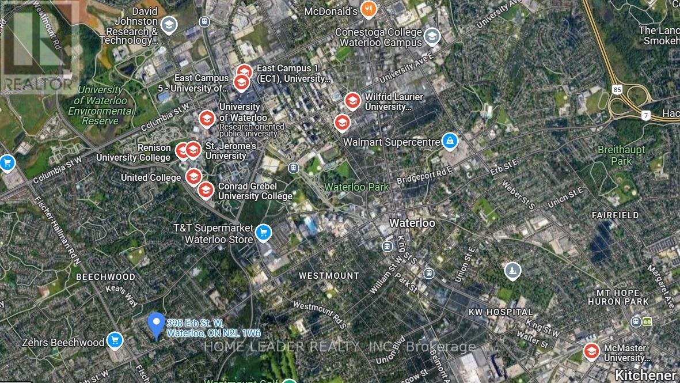
Task: Click the REALTOR logo watermark
Action: (x=40, y=47)
